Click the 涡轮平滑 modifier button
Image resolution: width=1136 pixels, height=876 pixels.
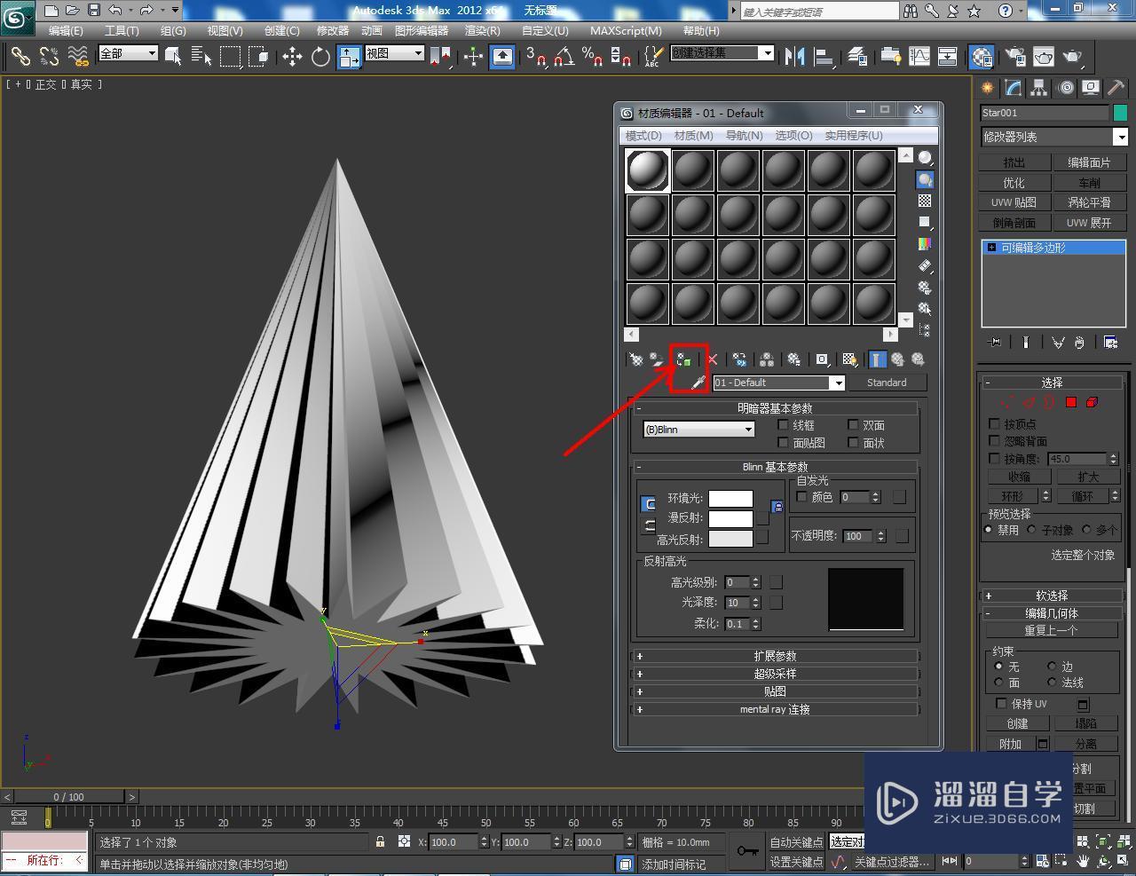click(x=1089, y=202)
